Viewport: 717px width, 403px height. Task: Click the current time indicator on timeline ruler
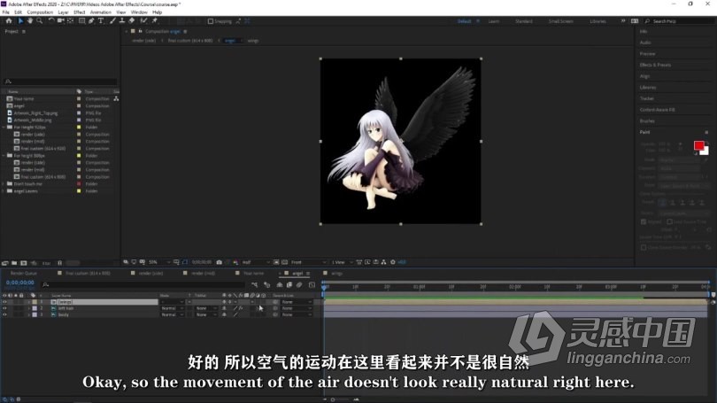tap(324, 287)
